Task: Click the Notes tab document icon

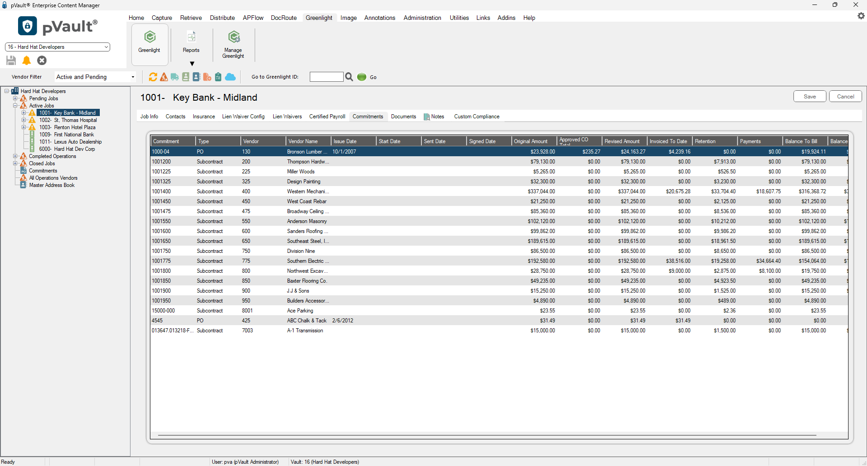Action: [x=427, y=117]
